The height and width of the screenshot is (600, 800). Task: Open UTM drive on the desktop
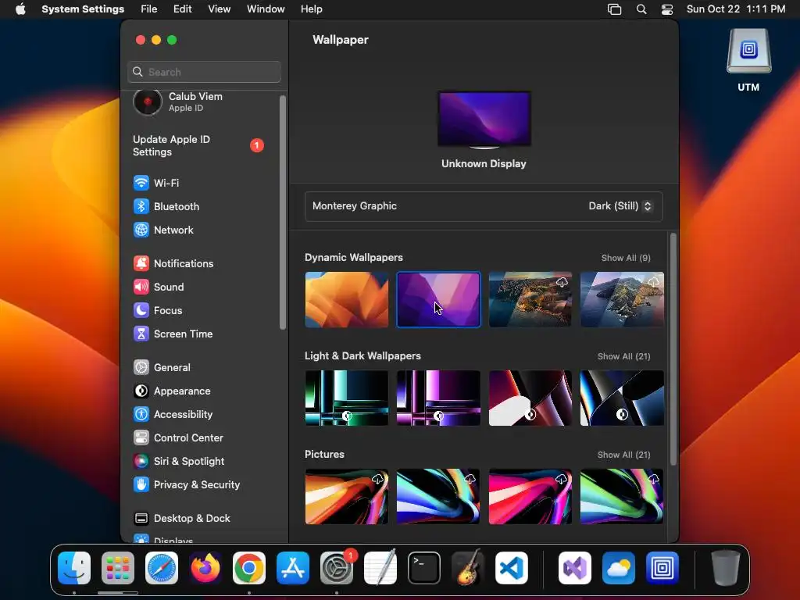click(x=748, y=60)
